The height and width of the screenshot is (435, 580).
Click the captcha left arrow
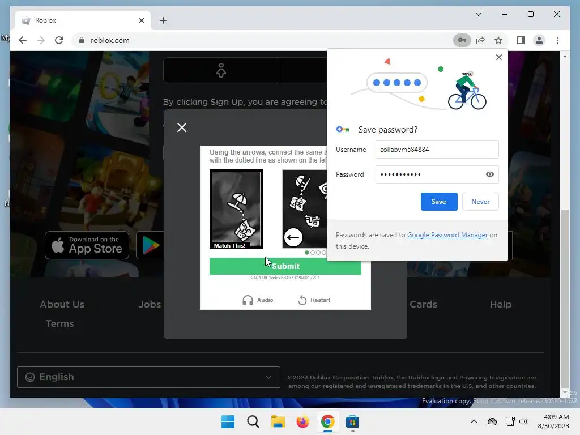coord(293,237)
